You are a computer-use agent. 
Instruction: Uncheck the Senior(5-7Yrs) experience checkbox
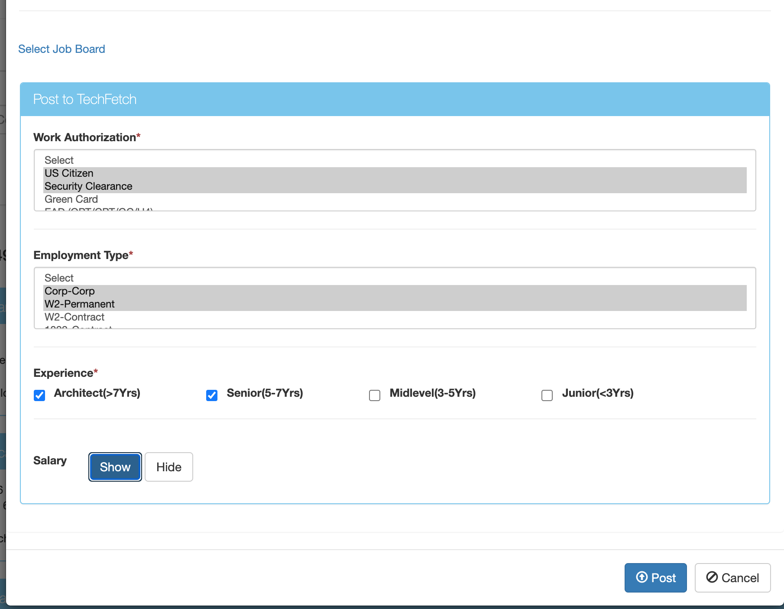click(212, 395)
